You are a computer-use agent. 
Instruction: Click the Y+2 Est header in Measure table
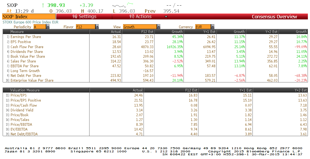pyautogui.click(x=262, y=32)
